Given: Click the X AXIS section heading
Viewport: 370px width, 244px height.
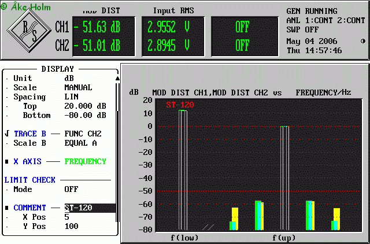Looking at the screenshot, I should click(28, 162).
